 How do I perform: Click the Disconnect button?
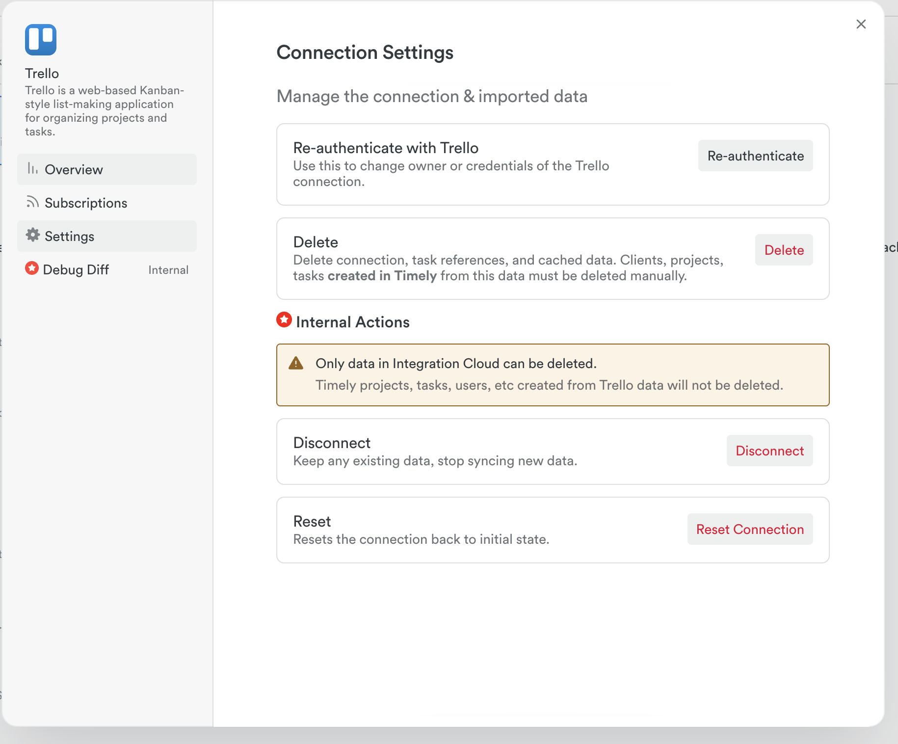click(769, 451)
